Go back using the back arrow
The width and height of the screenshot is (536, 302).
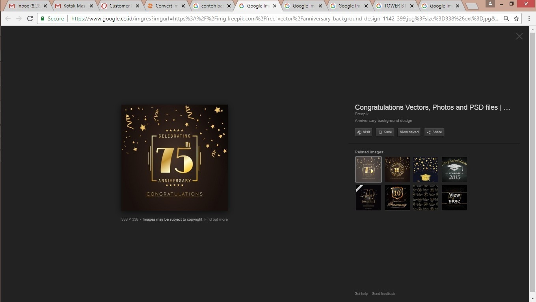(x=8, y=18)
